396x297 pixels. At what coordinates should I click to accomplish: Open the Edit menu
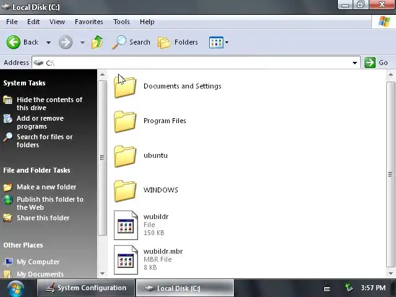(x=33, y=22)
